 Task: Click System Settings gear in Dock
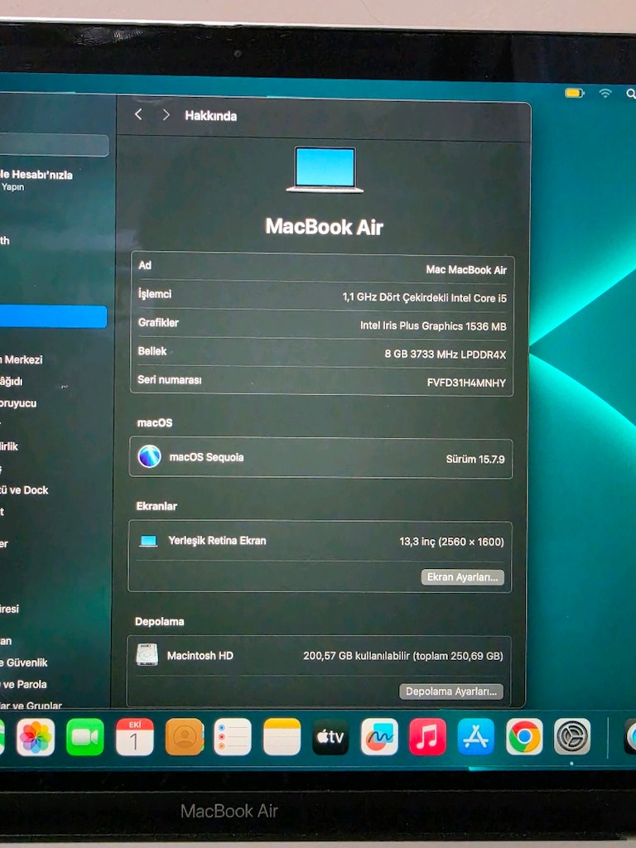(x=572, y=736)
